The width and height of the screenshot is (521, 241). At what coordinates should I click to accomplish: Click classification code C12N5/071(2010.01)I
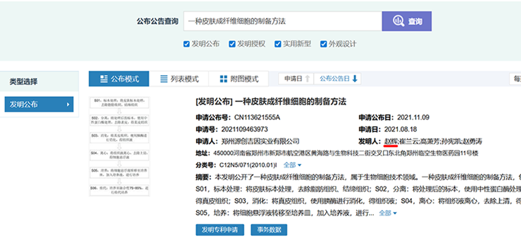pos(248,165)
